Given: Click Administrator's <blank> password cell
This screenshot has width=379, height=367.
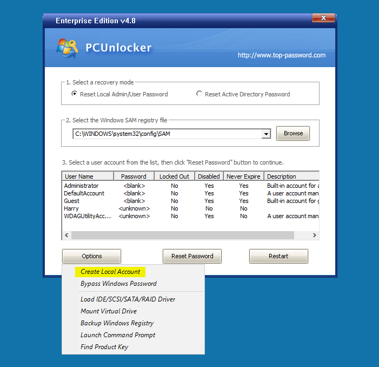Looking at the screenshot, I should tap(134, 186).
